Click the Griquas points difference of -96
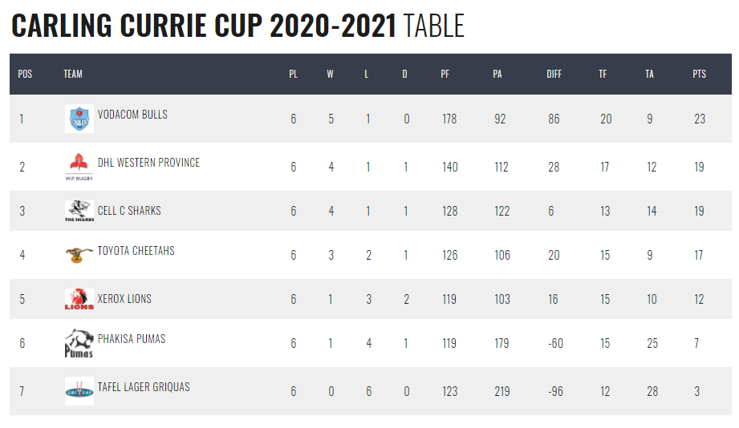 point(554,391)
